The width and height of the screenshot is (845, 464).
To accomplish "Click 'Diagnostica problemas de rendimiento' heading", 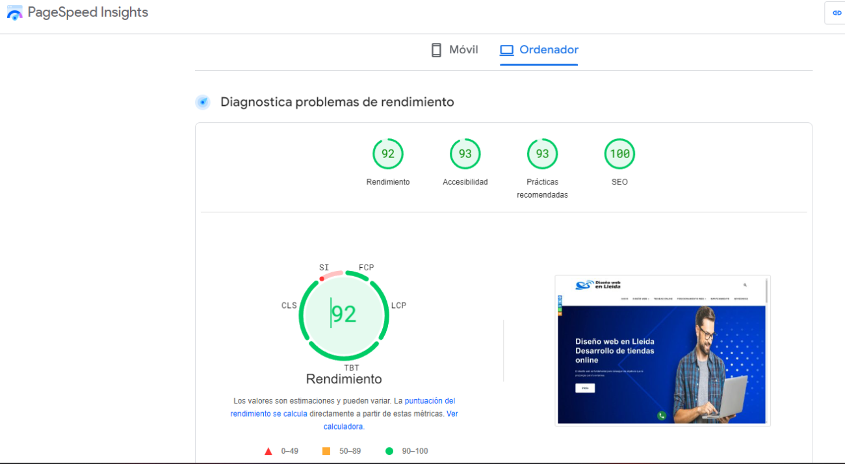I will coord(337,102).
